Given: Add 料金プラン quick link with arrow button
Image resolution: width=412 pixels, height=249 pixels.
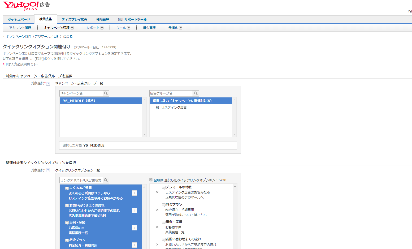Looking at the screenshot, I should coord(135,245).
